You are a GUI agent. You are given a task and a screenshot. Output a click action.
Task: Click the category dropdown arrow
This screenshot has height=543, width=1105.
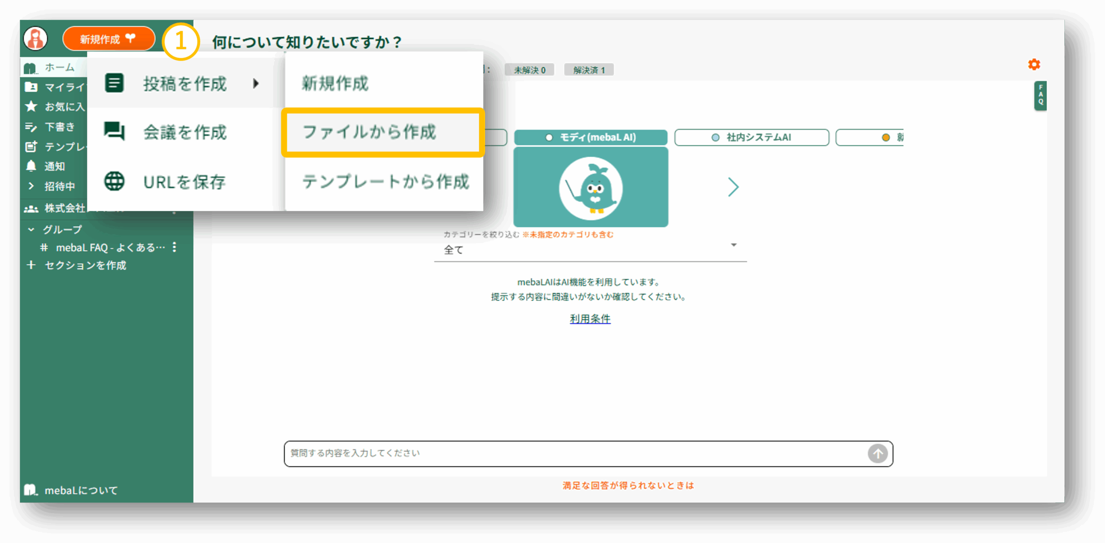tap(733, 245)
